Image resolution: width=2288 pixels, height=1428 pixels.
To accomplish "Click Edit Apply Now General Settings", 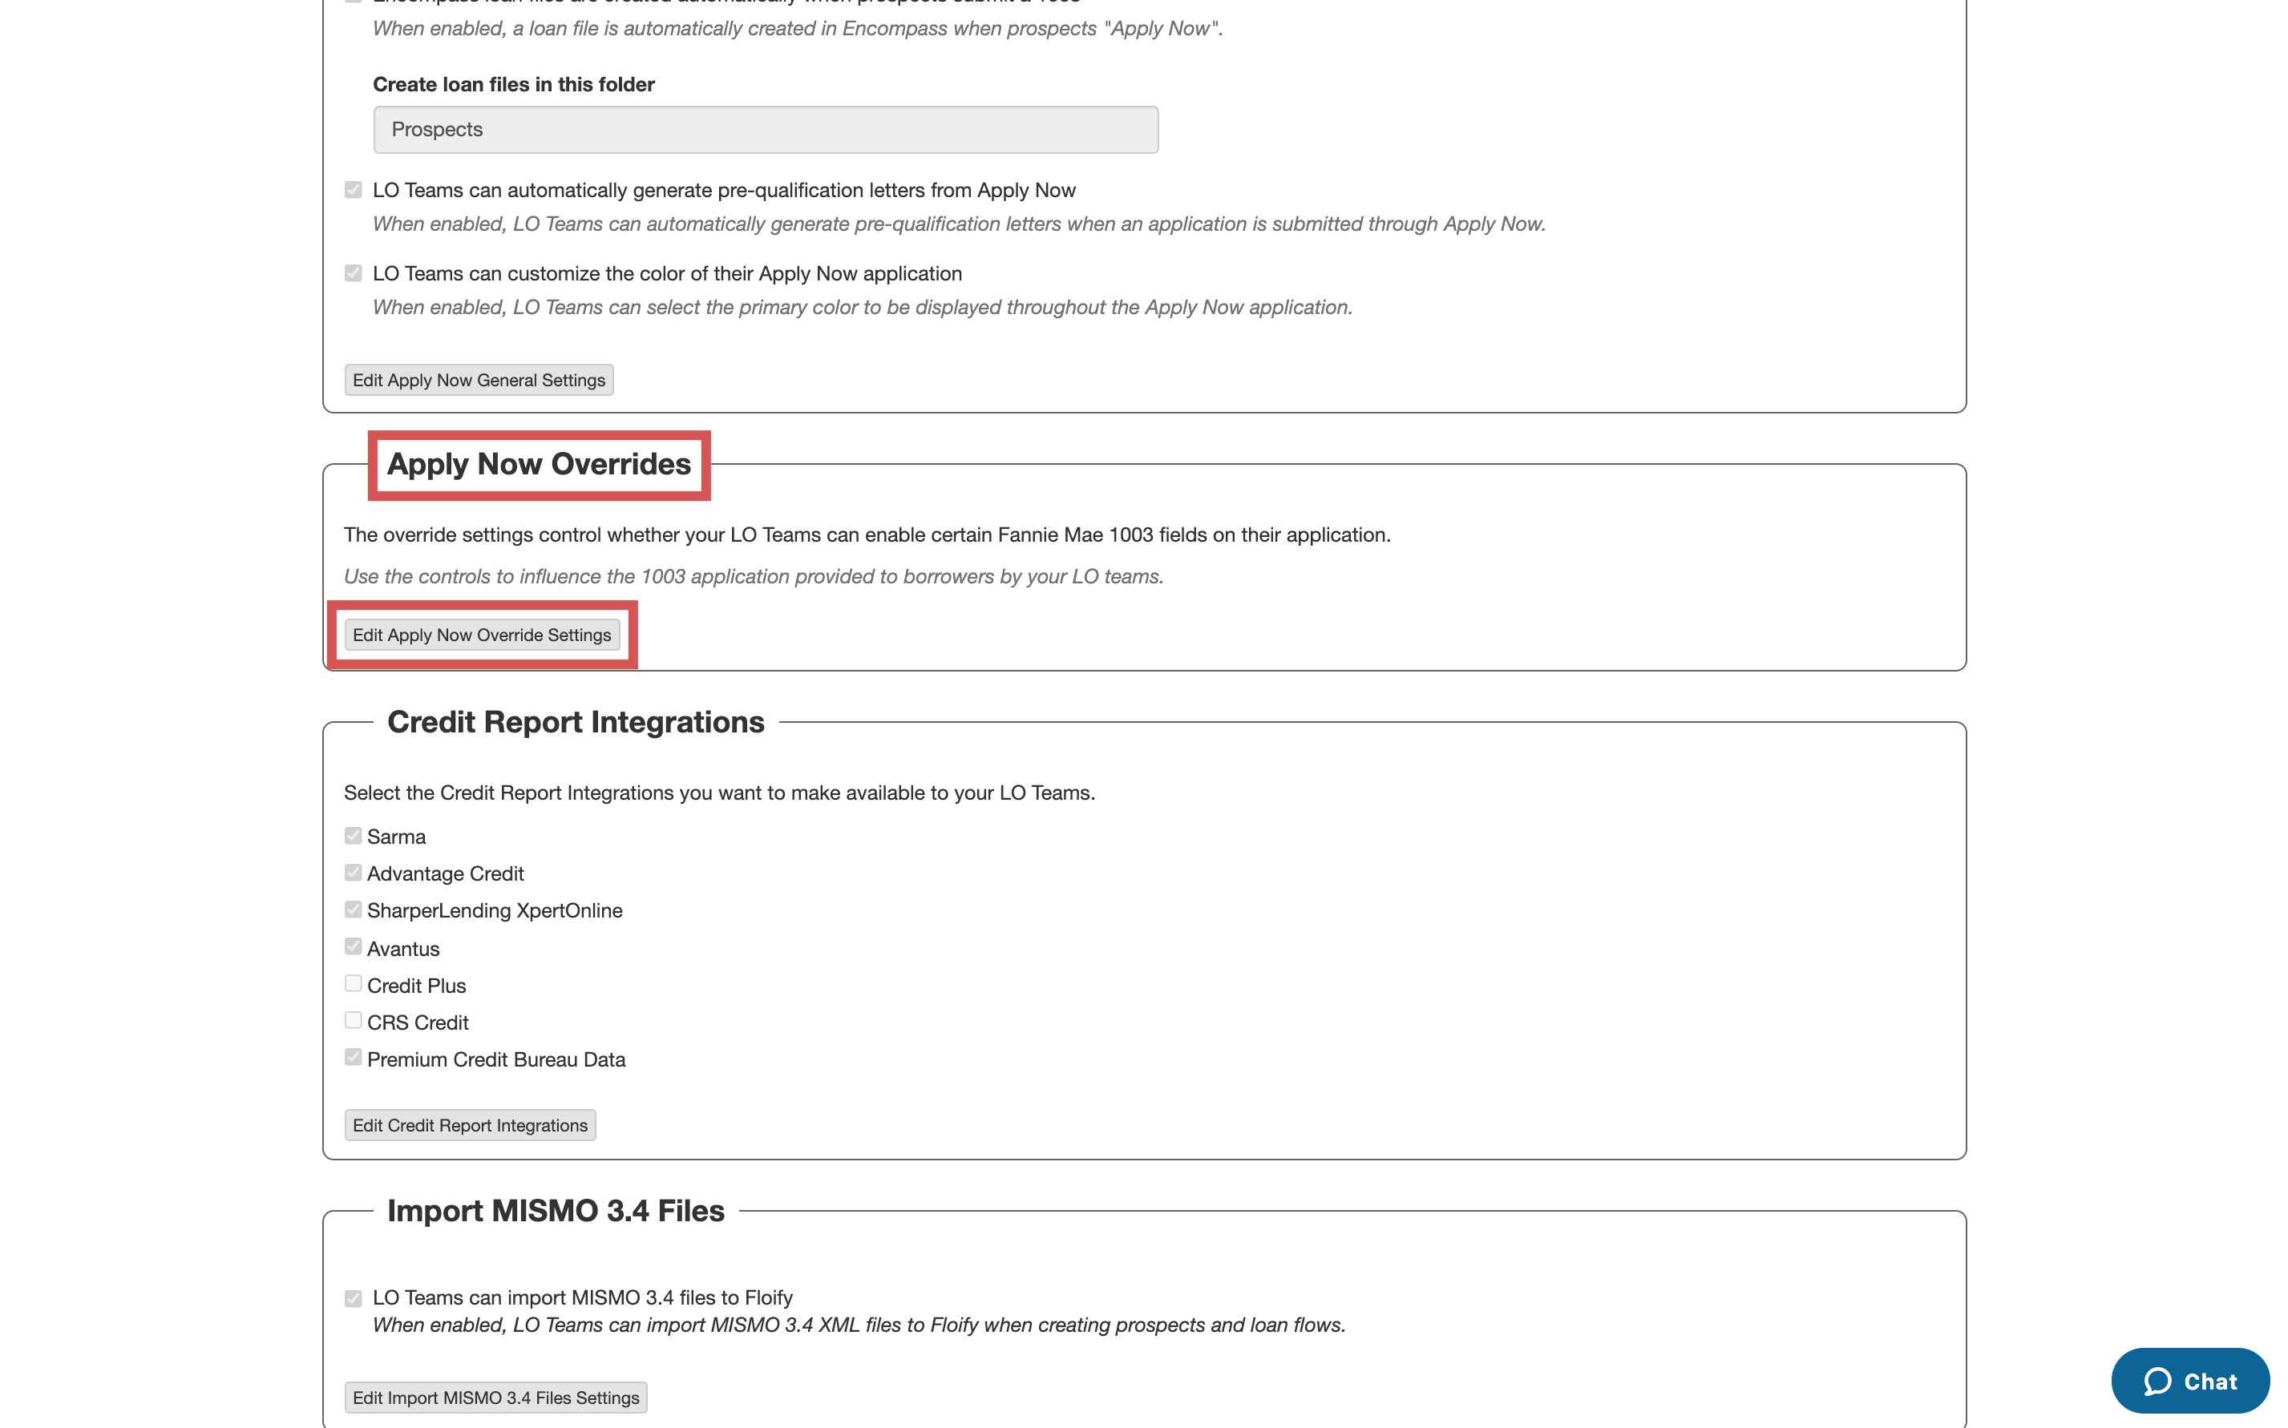I will 479,380.
